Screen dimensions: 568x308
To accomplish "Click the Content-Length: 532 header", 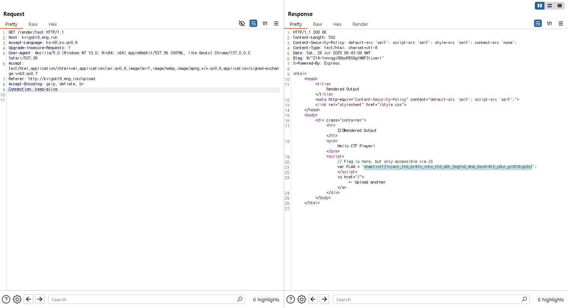I will 314,37.
